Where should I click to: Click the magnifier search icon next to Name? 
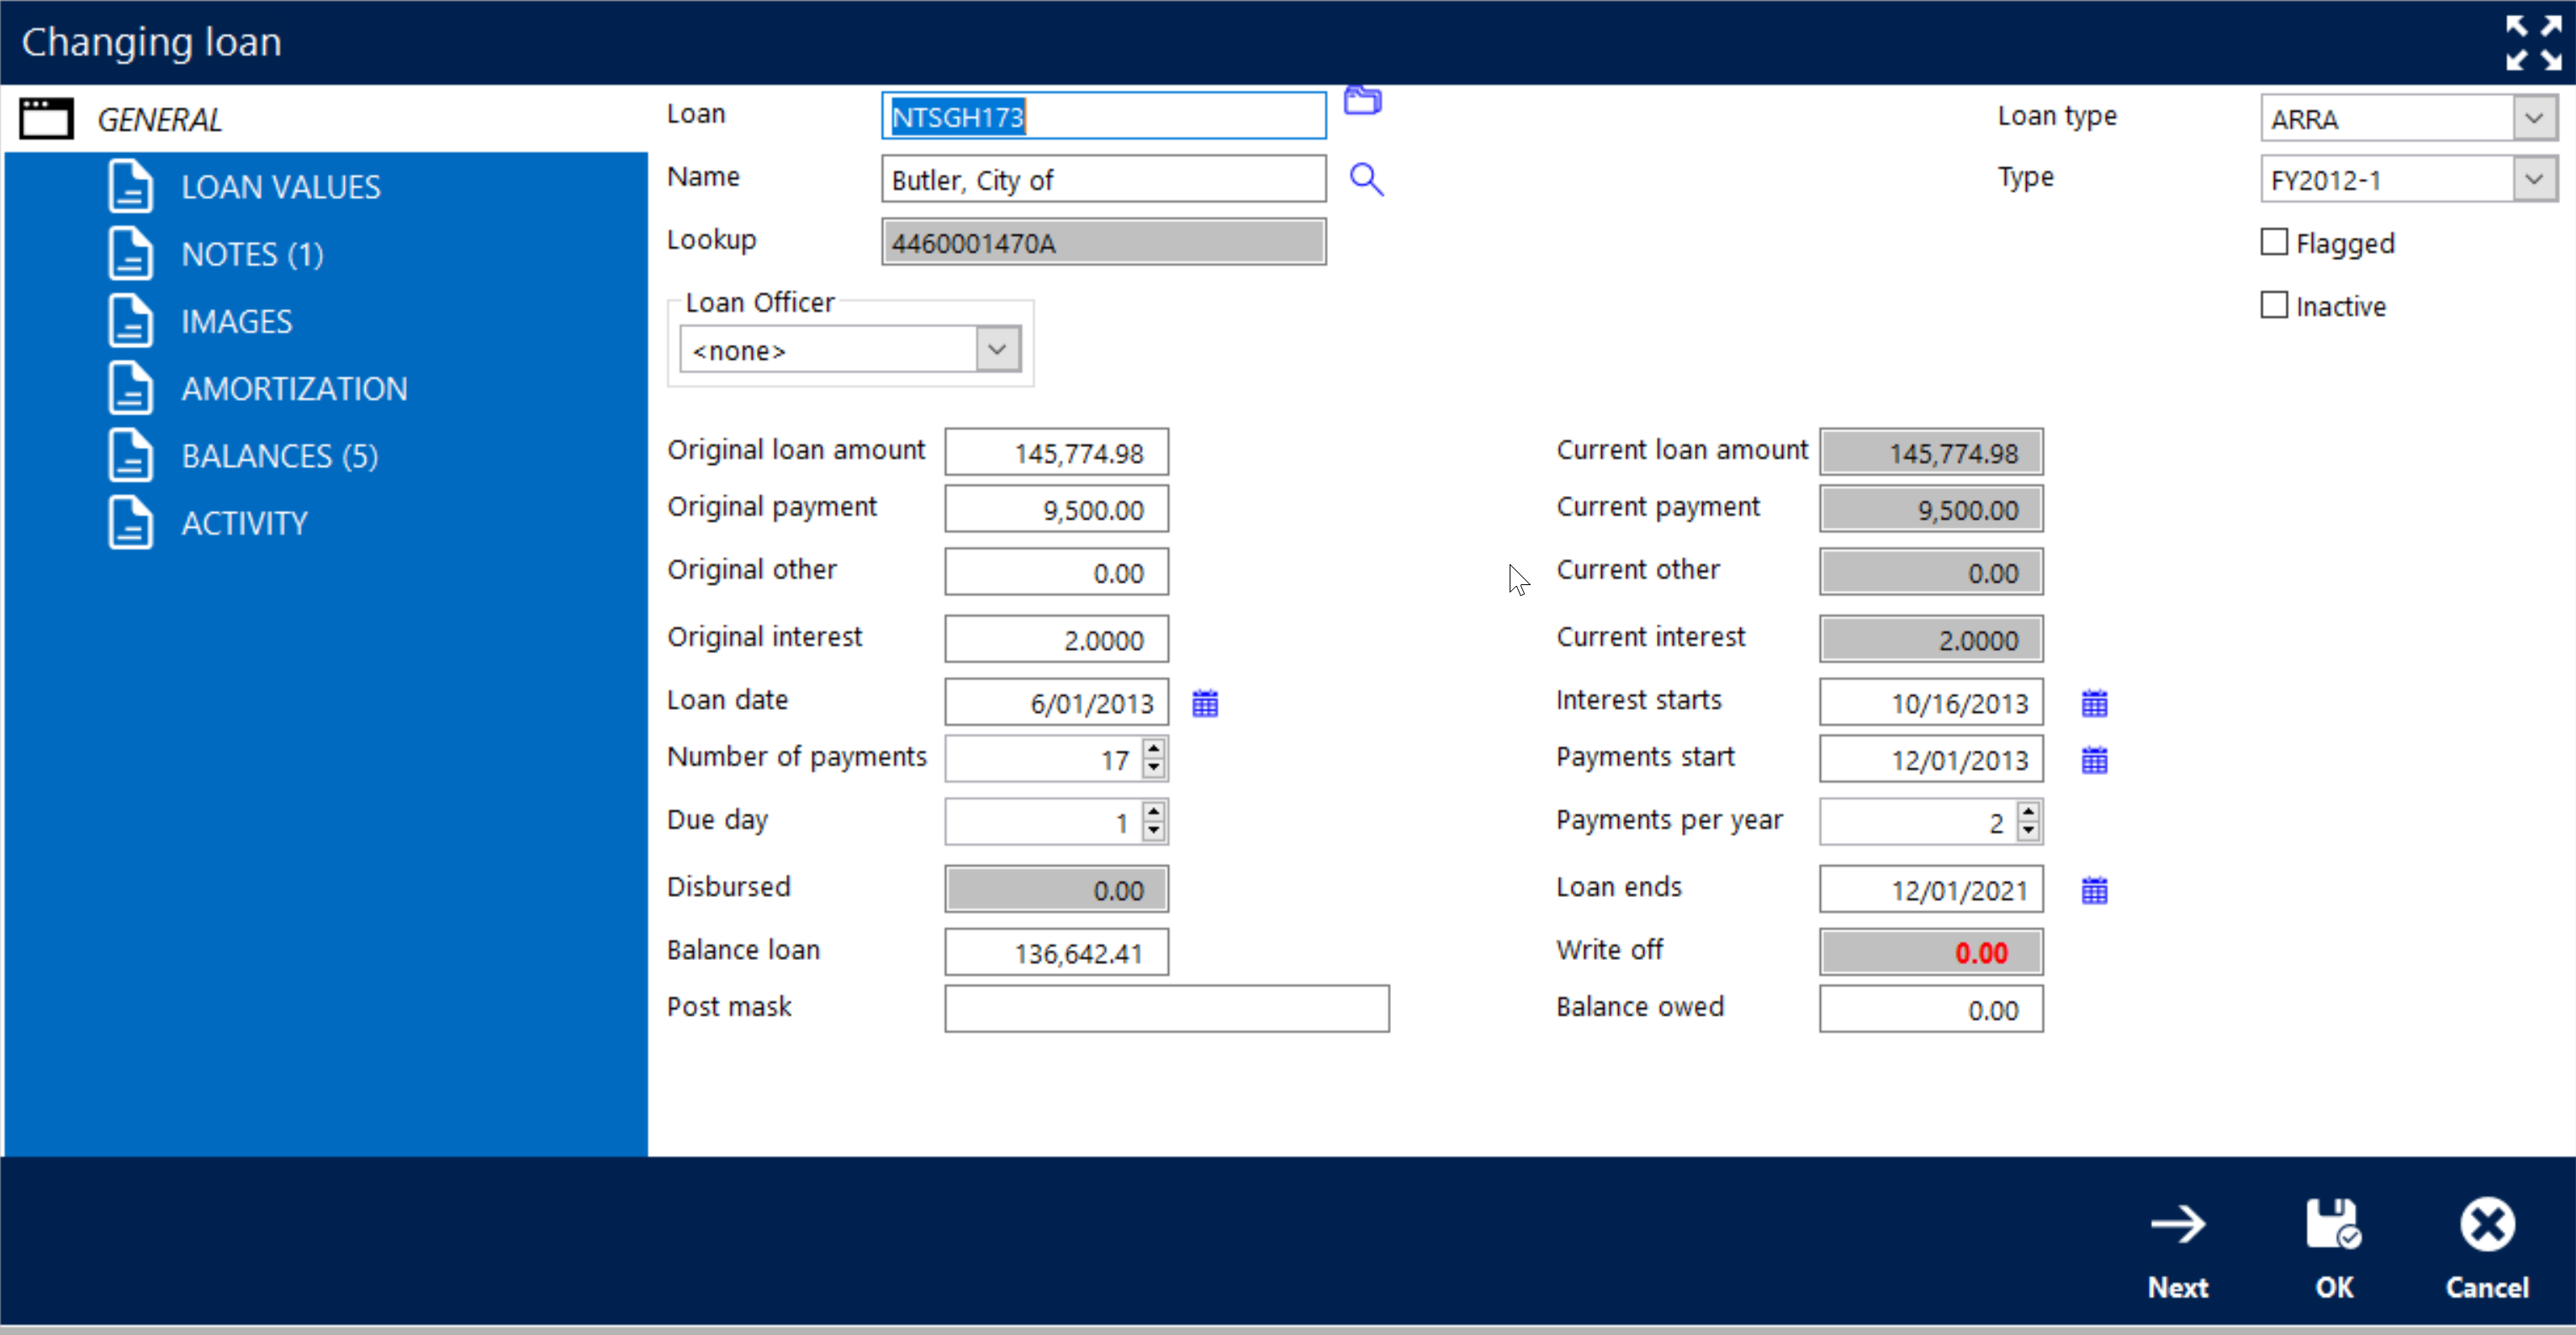(x=1366, y=180)
